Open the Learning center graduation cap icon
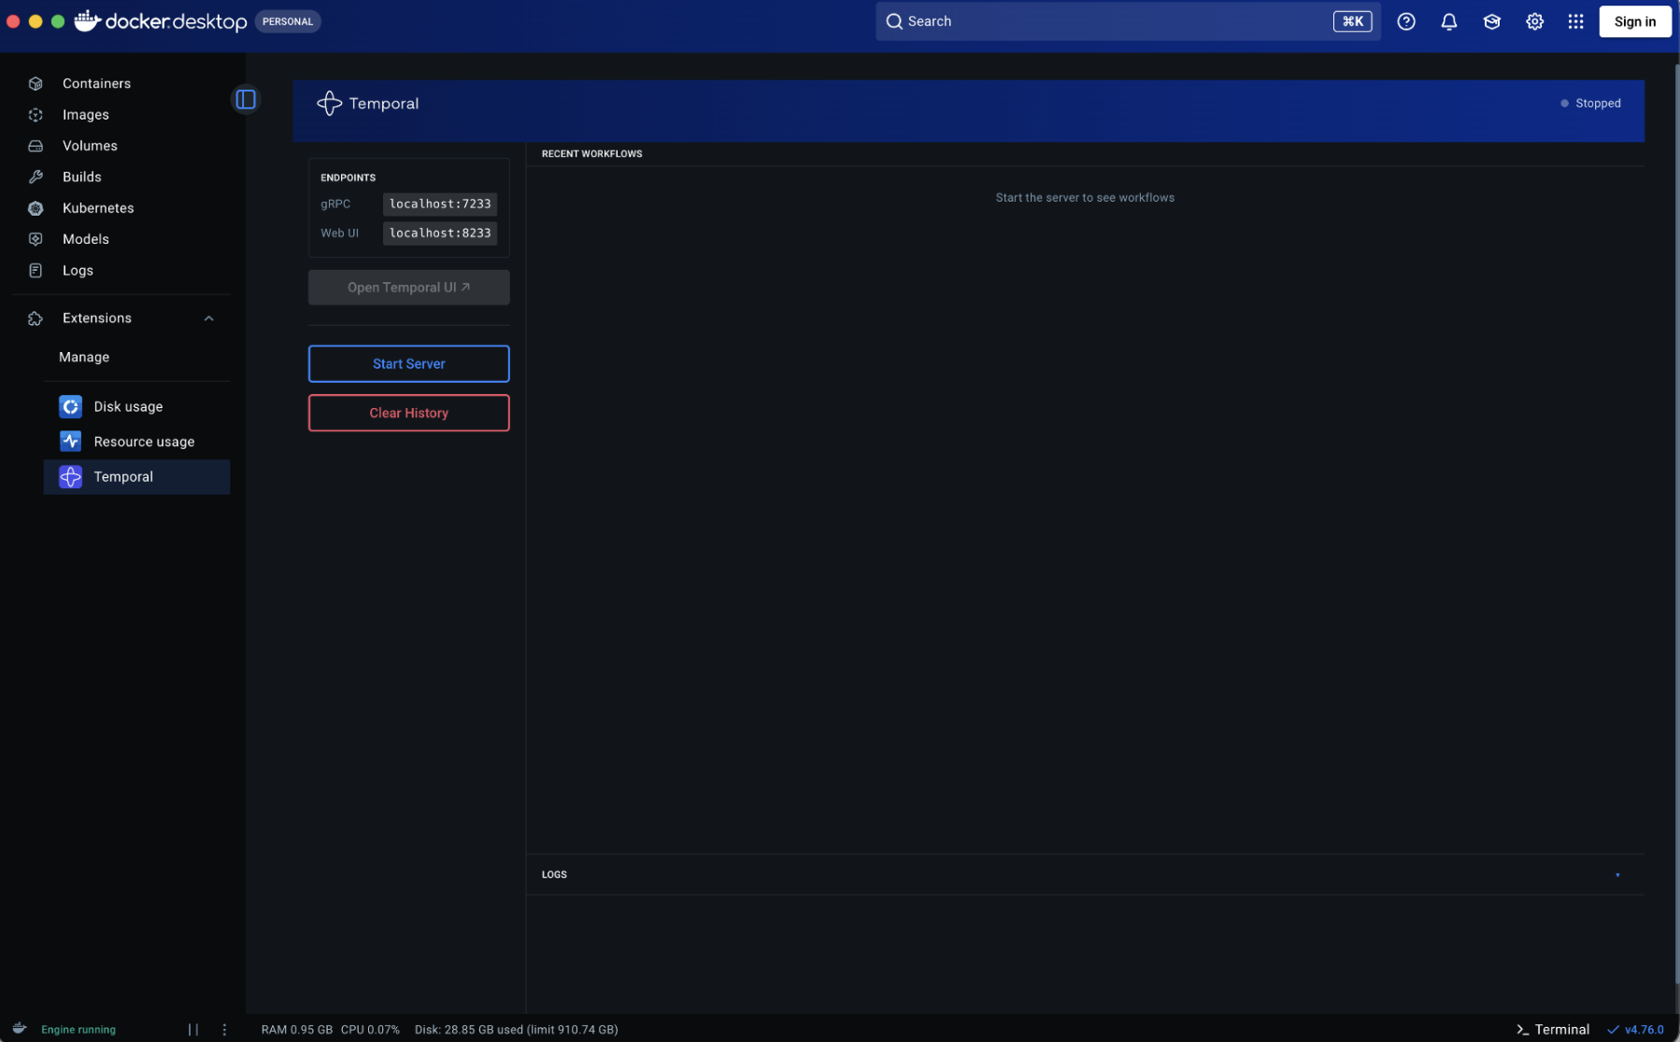 click(1491, 21)
